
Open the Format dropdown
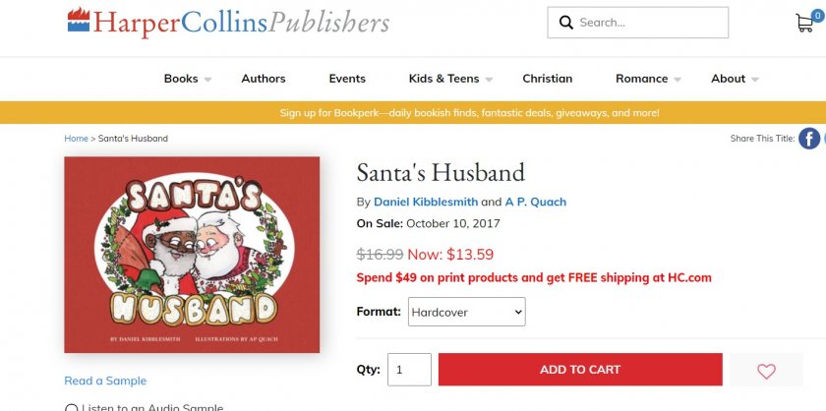click(x=467, y=313)
